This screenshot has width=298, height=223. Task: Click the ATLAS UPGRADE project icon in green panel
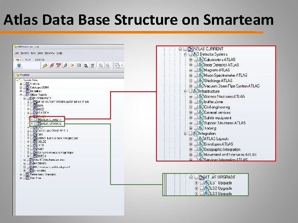(x=202, y=177)
